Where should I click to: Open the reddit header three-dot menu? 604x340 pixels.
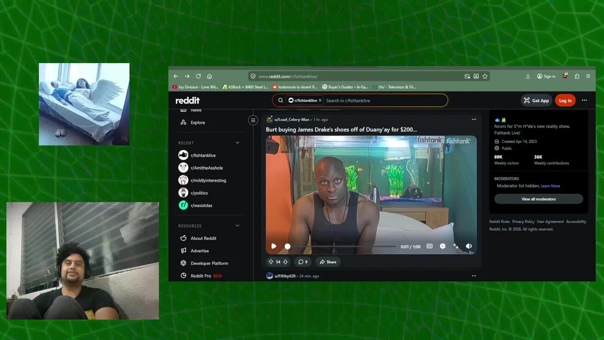point(584,100)
